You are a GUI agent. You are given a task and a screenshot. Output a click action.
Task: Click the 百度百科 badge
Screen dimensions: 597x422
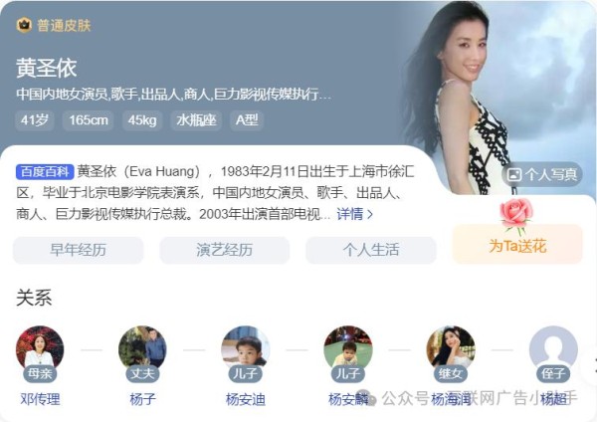(45, 172)
